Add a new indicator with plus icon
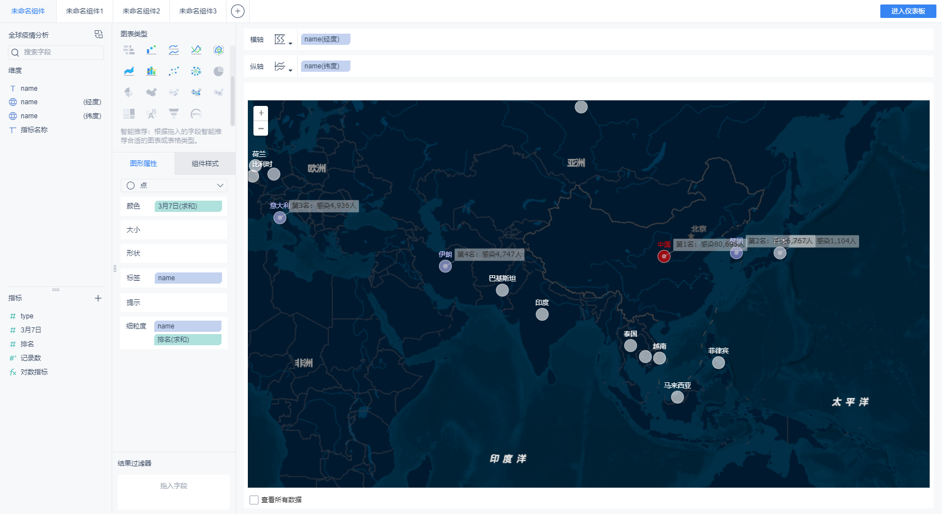The image size is (942, 514). [98, 298]
